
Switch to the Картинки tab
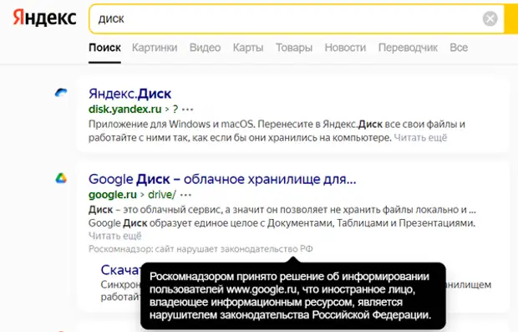click(155, 48)
